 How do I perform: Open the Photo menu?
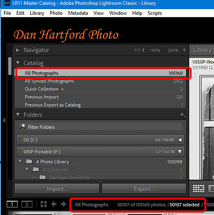(56, 13)
